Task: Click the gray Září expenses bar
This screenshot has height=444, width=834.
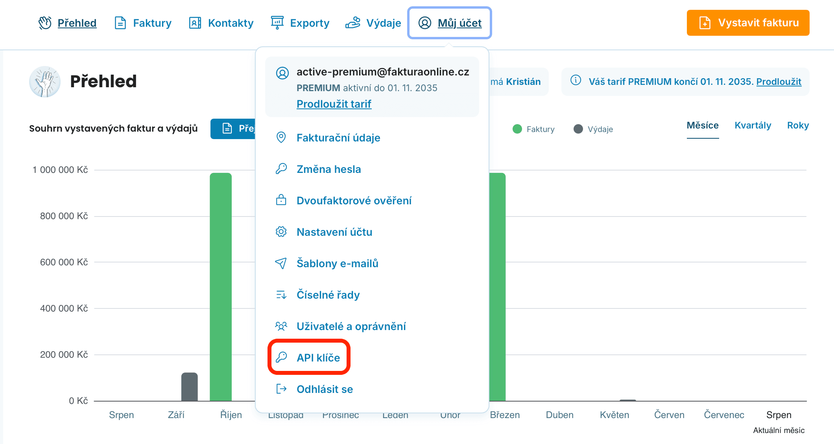Action: [x=189, y=387]
